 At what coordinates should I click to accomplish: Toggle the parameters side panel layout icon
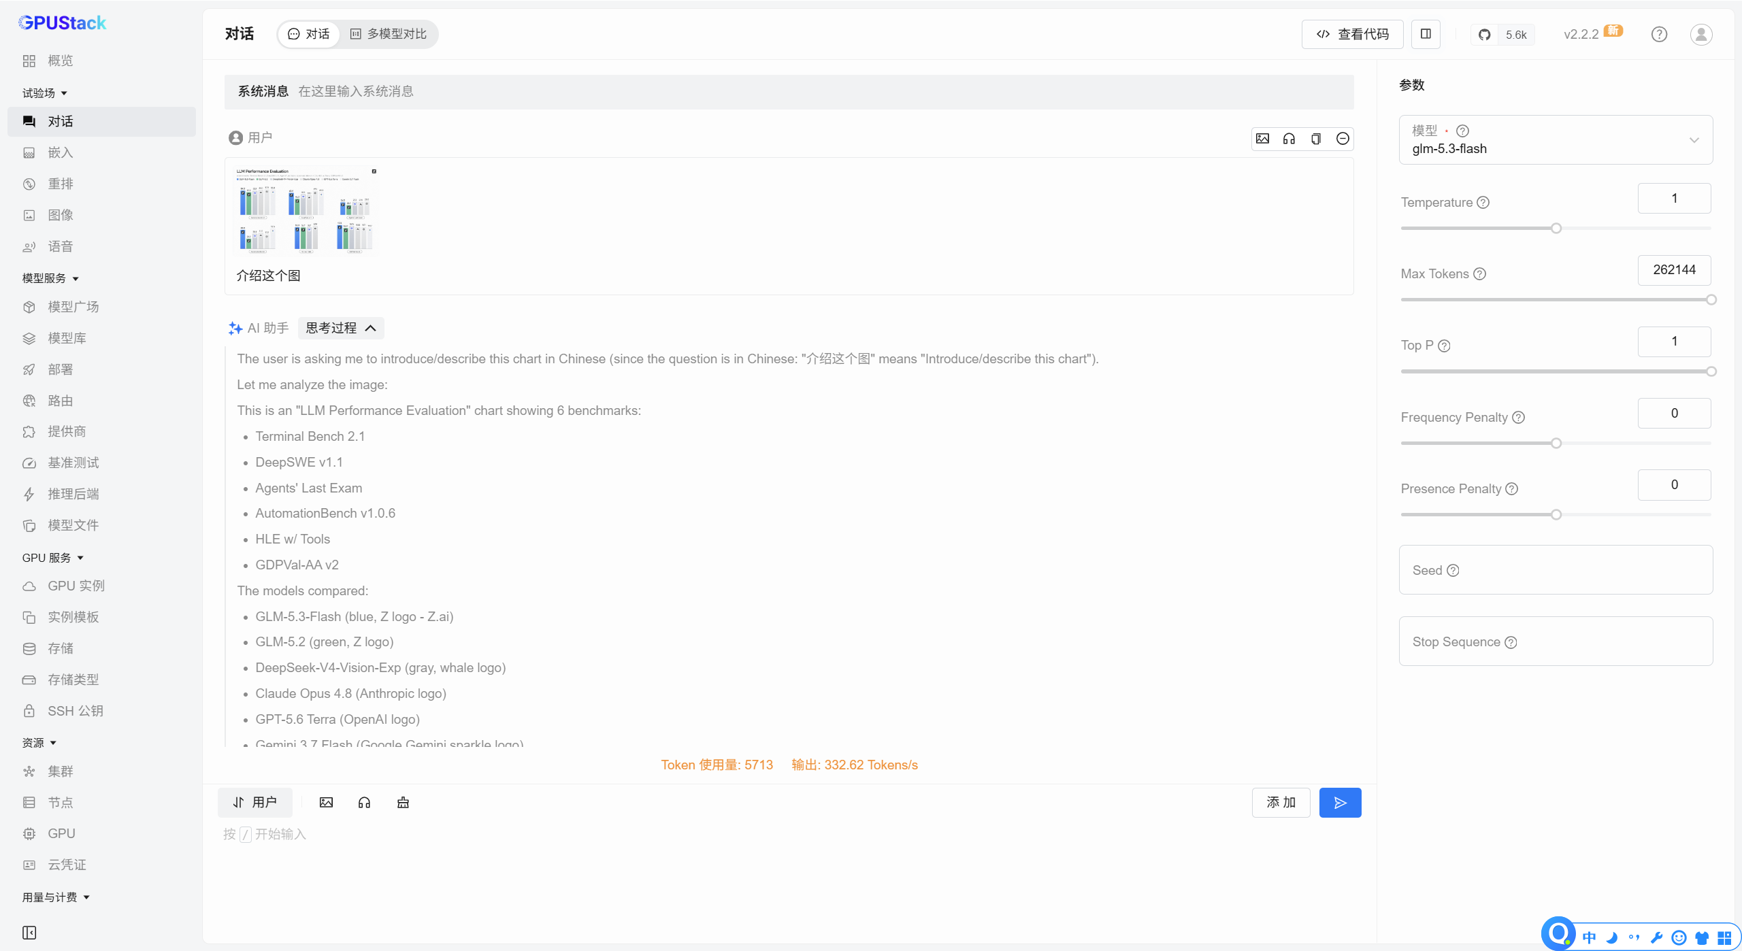coord(1426,34)
